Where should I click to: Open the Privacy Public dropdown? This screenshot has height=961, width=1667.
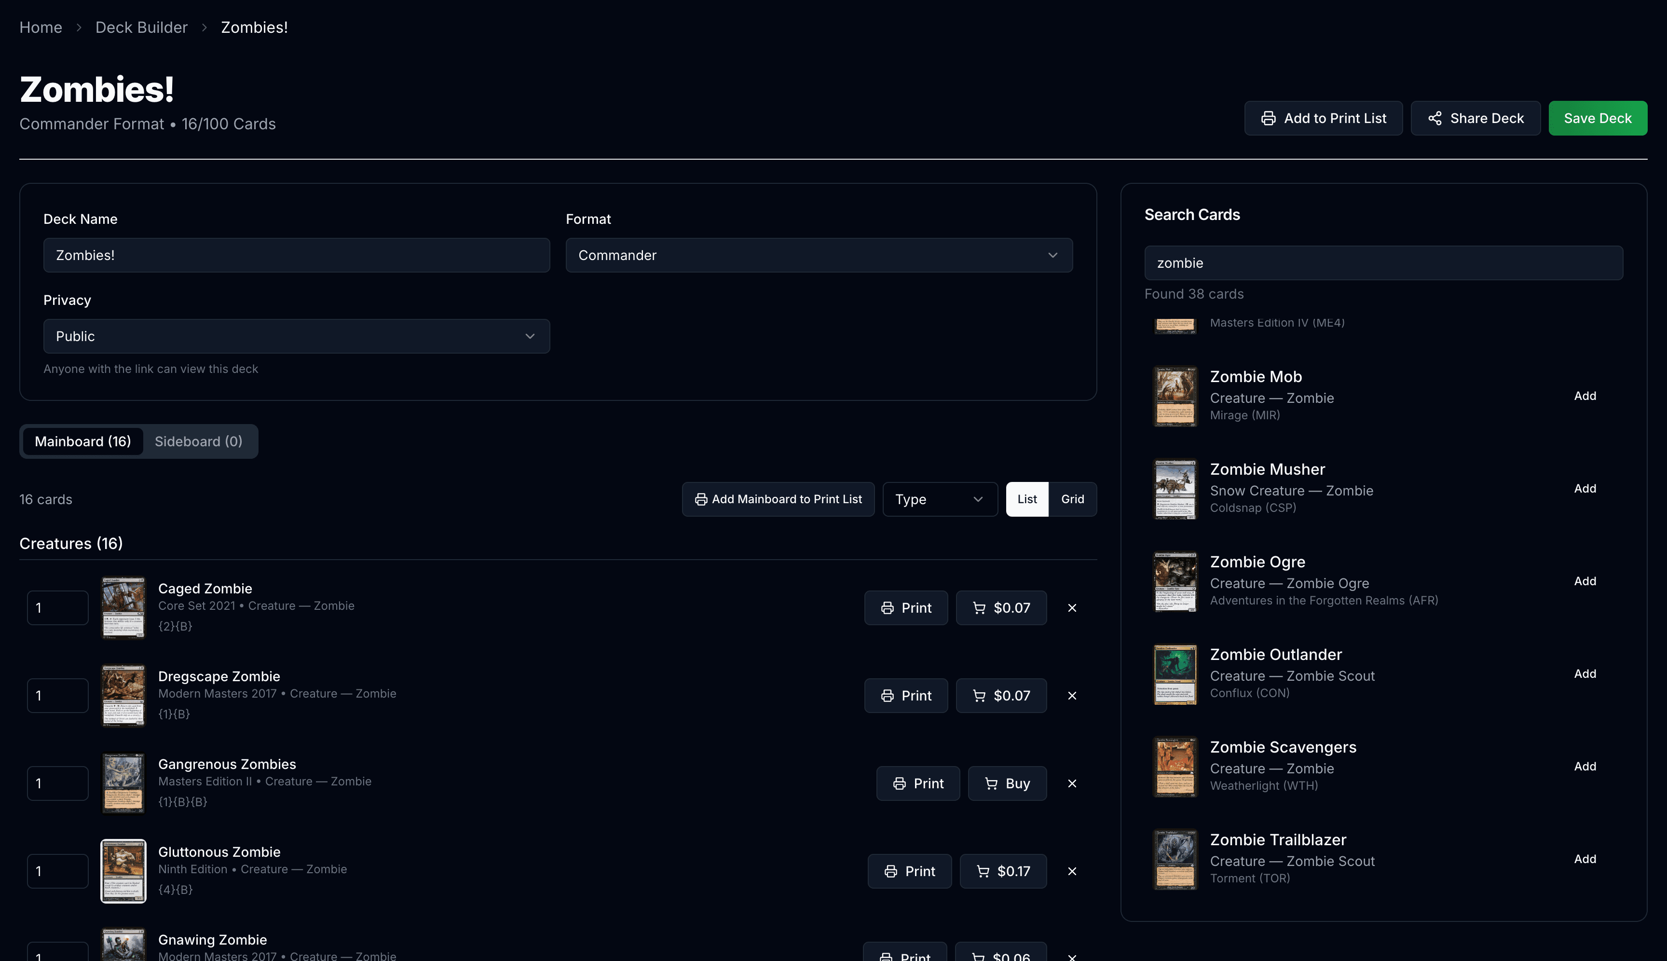295,336
